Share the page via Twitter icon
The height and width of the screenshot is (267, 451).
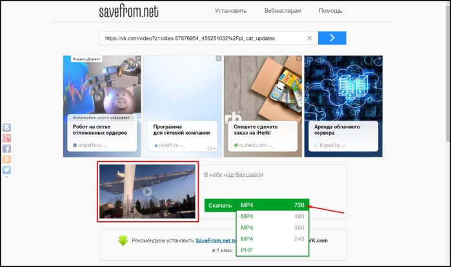click(6, 170)
